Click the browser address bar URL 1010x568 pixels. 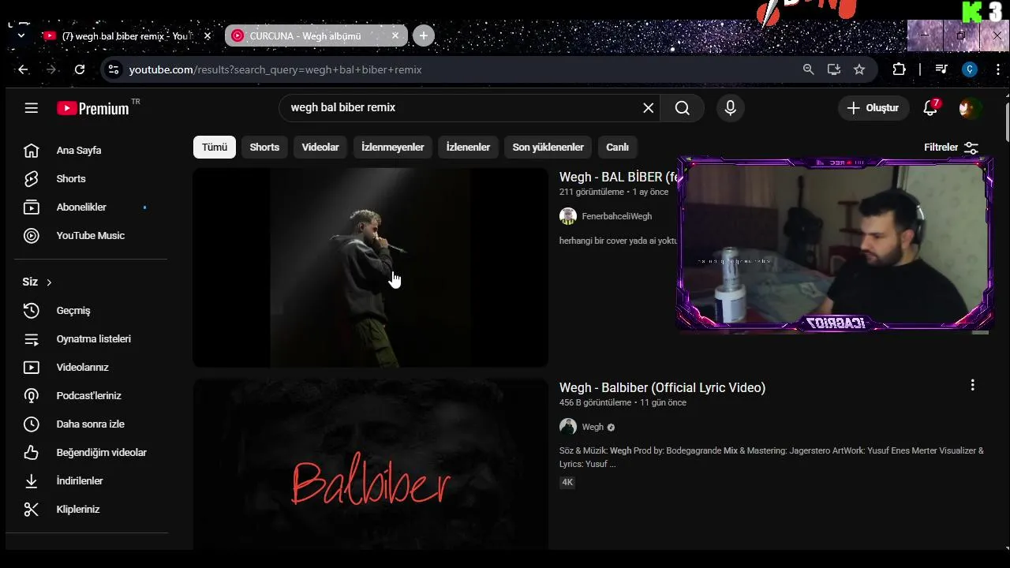pos(275,70)
